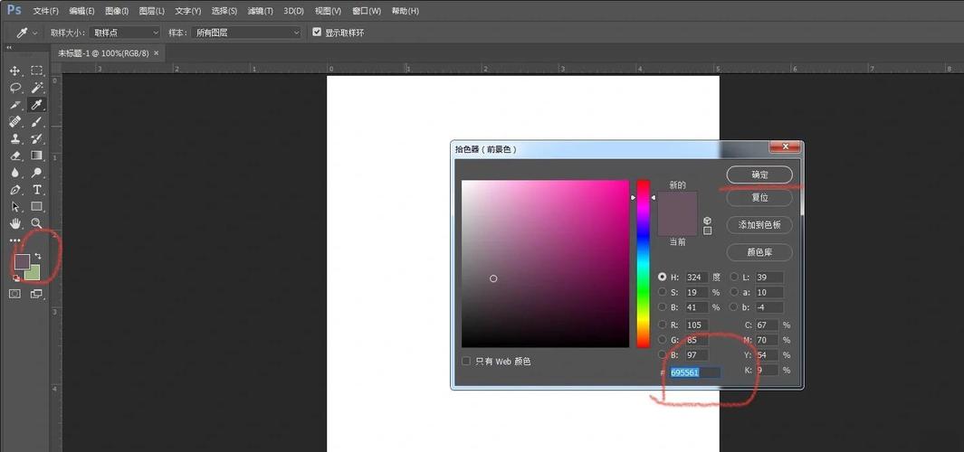
Task: Select the Zoom tool
Action: 37,223
